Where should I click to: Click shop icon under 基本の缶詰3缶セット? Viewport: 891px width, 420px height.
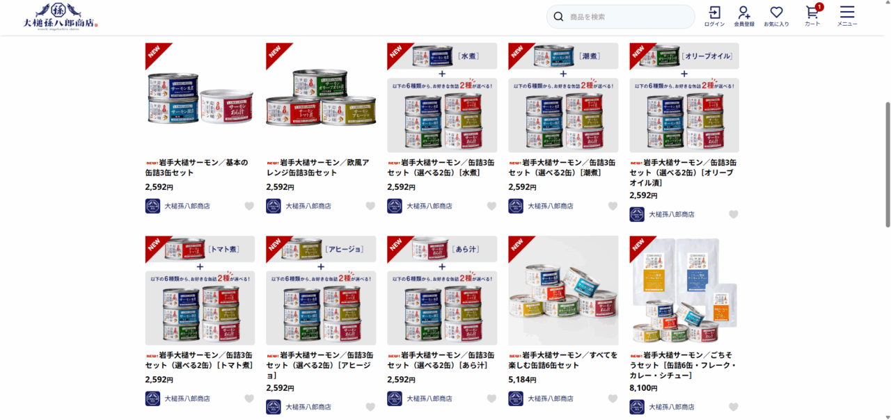152,206
